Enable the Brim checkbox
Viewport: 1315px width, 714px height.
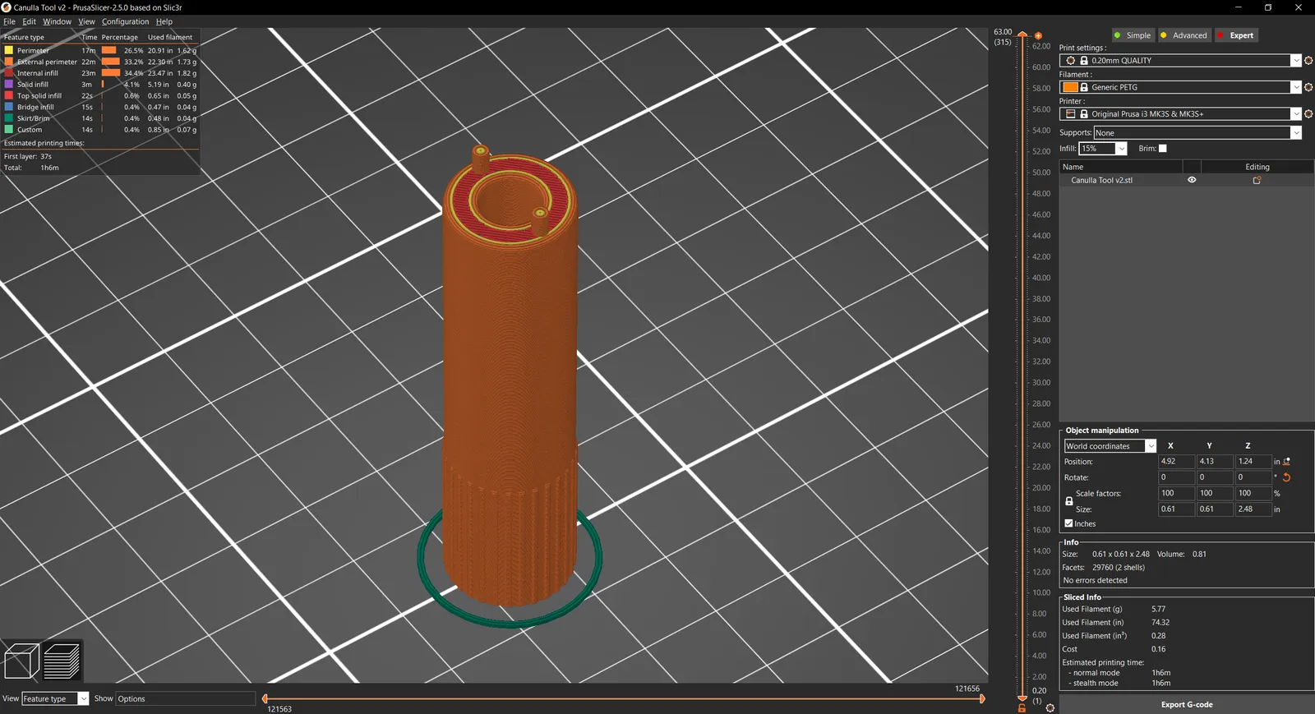pyautogui.click(x=1162, y=149)
